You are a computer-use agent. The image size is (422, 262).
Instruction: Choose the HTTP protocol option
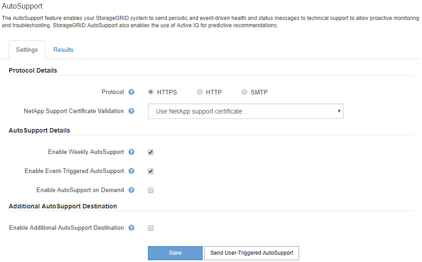[200, 92]
